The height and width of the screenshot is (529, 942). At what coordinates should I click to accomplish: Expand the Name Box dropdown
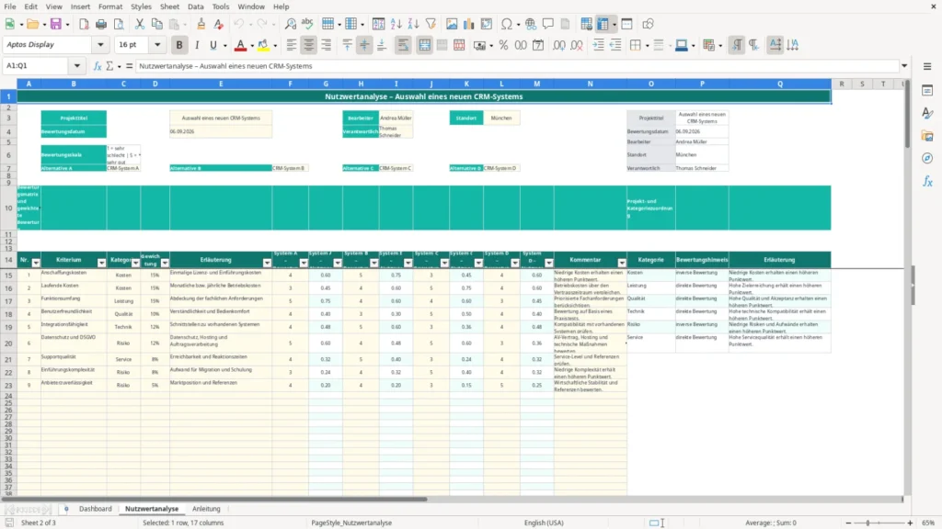[77, 66]
